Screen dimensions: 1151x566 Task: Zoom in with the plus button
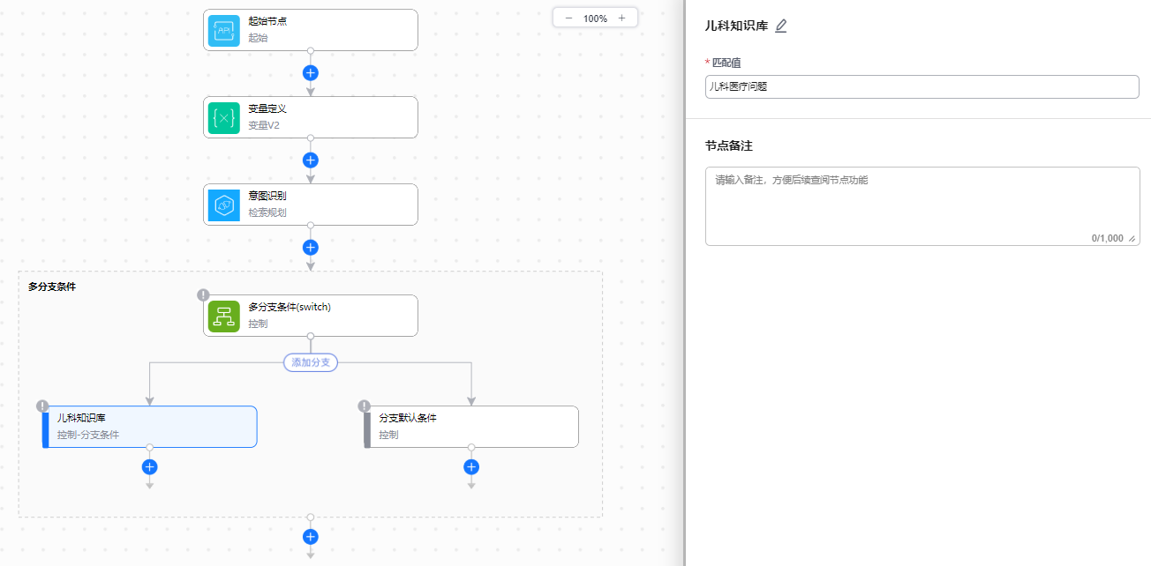(x=621, y=19)
